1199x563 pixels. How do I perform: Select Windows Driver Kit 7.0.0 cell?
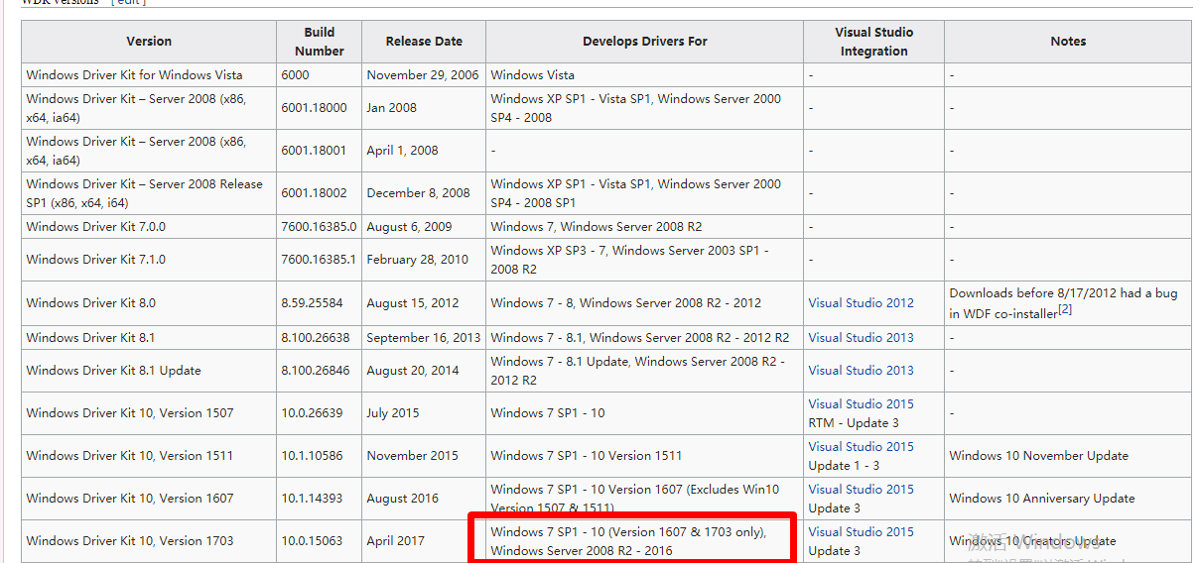[149, 227]
